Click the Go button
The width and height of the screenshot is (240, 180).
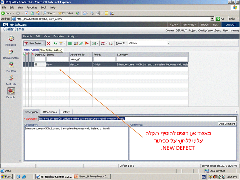click(220, 19)
